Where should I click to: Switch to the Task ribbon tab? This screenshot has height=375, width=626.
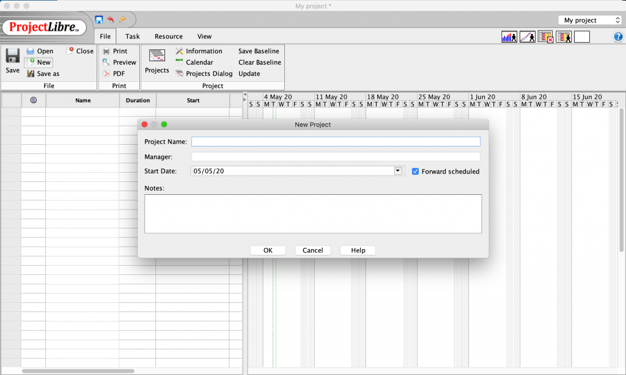point(133,37)
